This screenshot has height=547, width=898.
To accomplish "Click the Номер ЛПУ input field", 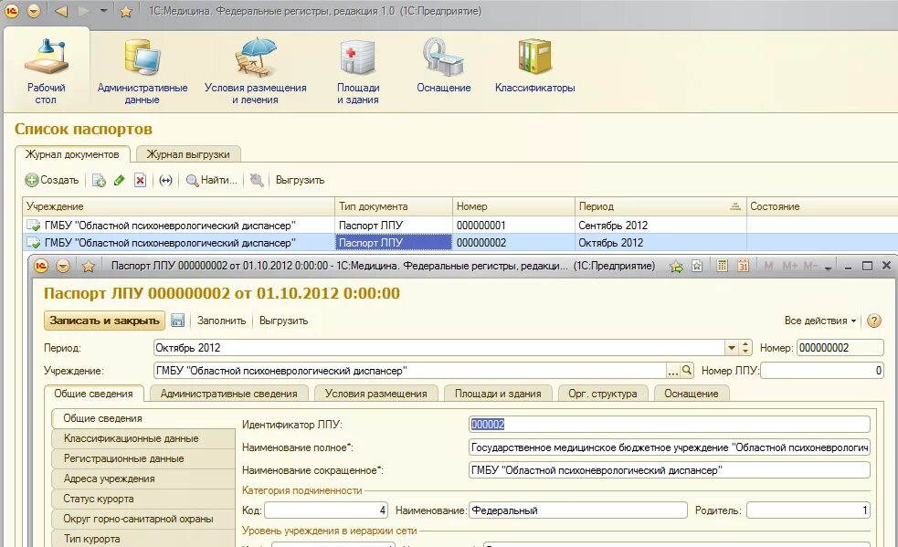I will pos(822,371).
